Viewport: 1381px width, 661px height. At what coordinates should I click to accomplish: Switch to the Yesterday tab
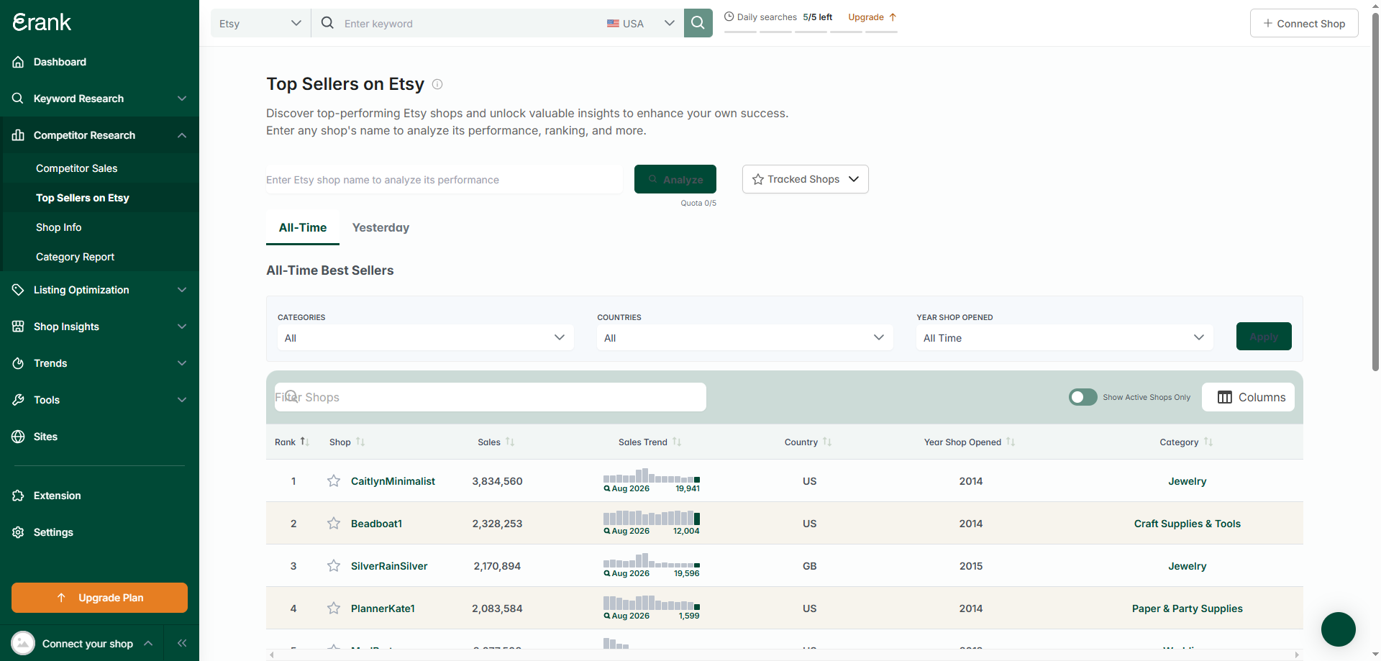pos(380,227)
